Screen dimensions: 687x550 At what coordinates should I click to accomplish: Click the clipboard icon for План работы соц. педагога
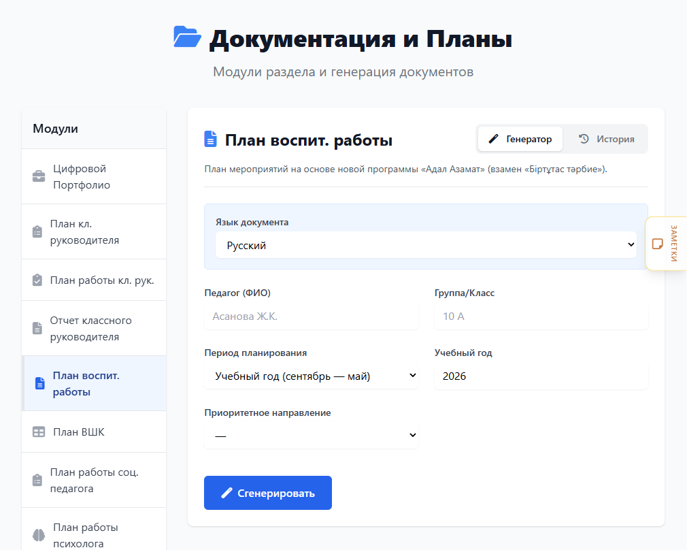pyautogui.click(x=37, y=481)
